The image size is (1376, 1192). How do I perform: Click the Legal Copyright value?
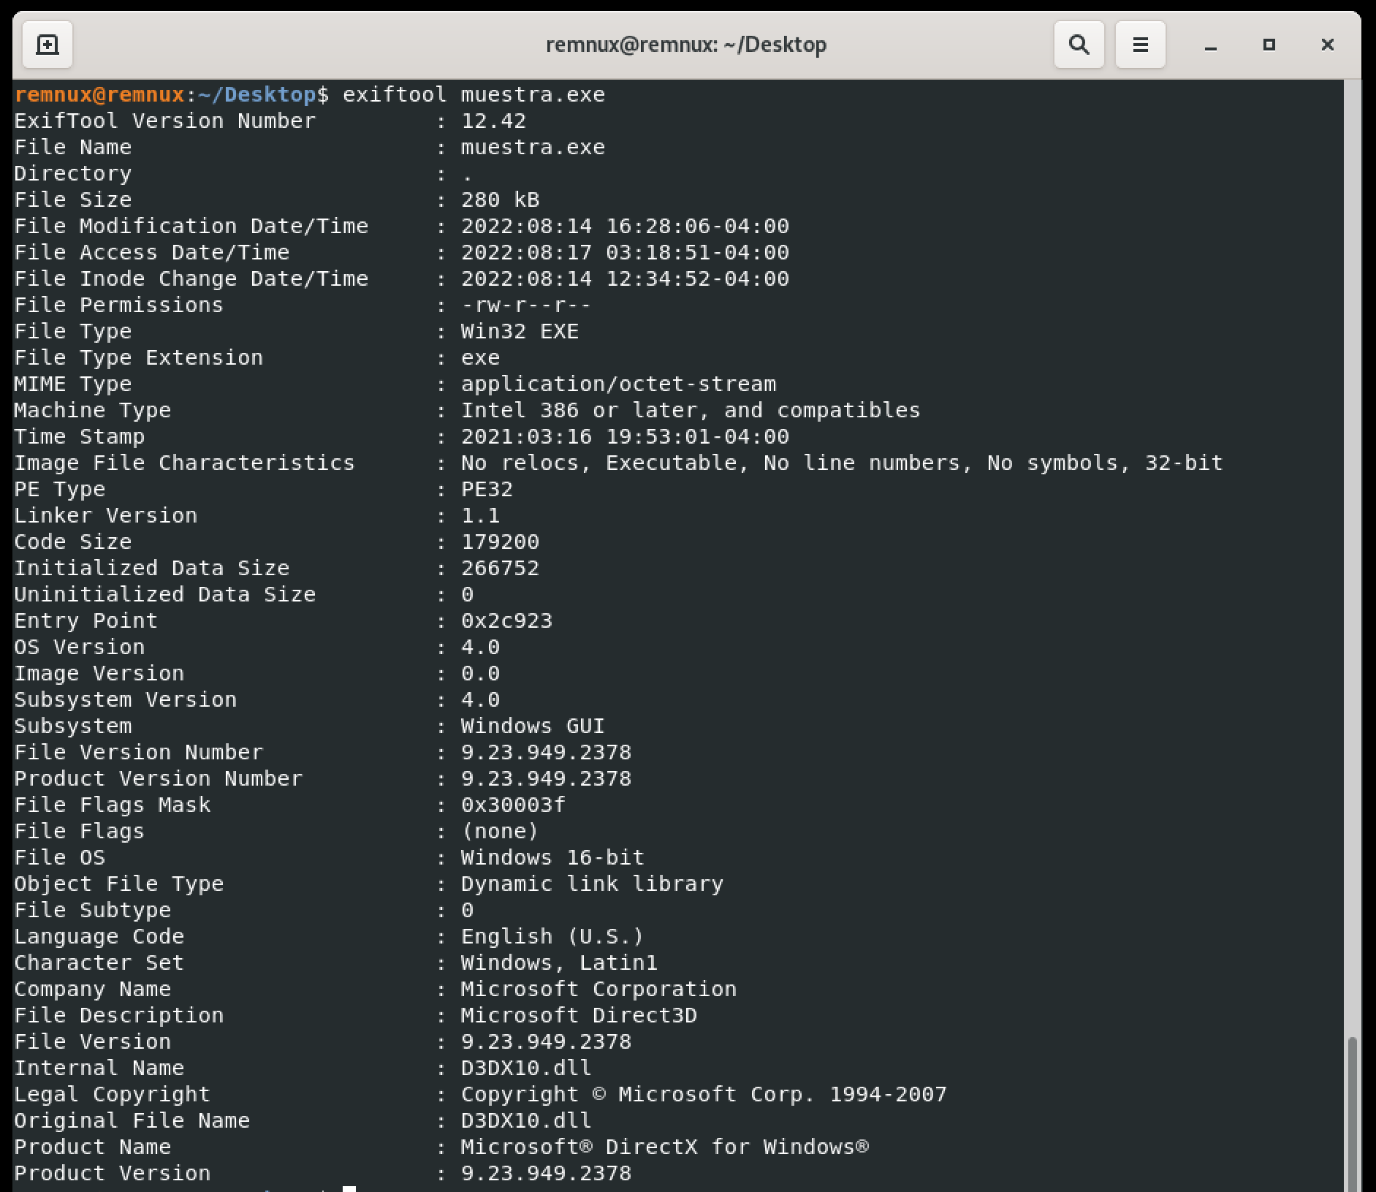[704, 1094]
